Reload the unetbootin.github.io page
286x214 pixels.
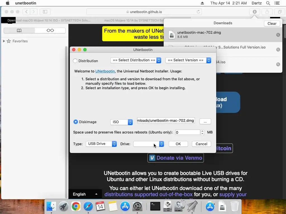pos(198,12)
